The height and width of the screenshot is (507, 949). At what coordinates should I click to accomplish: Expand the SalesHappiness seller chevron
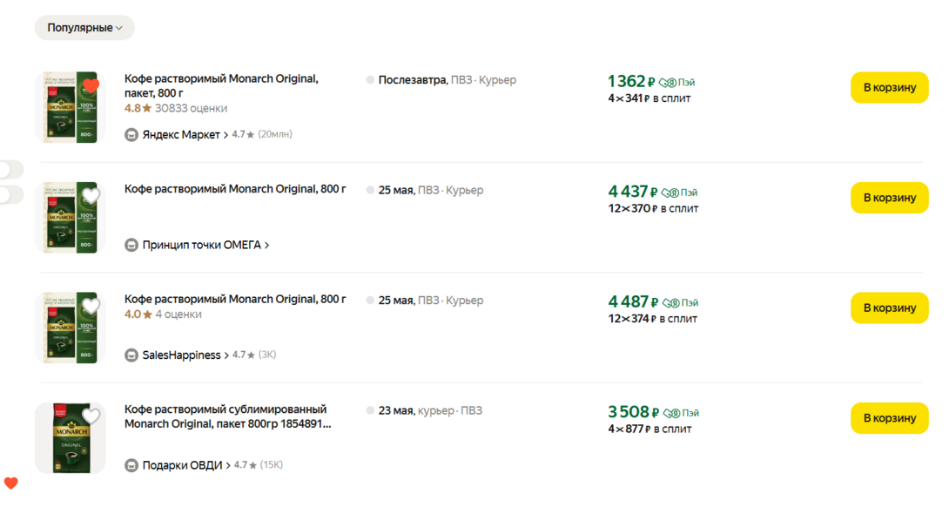click(x=226, y=355)
